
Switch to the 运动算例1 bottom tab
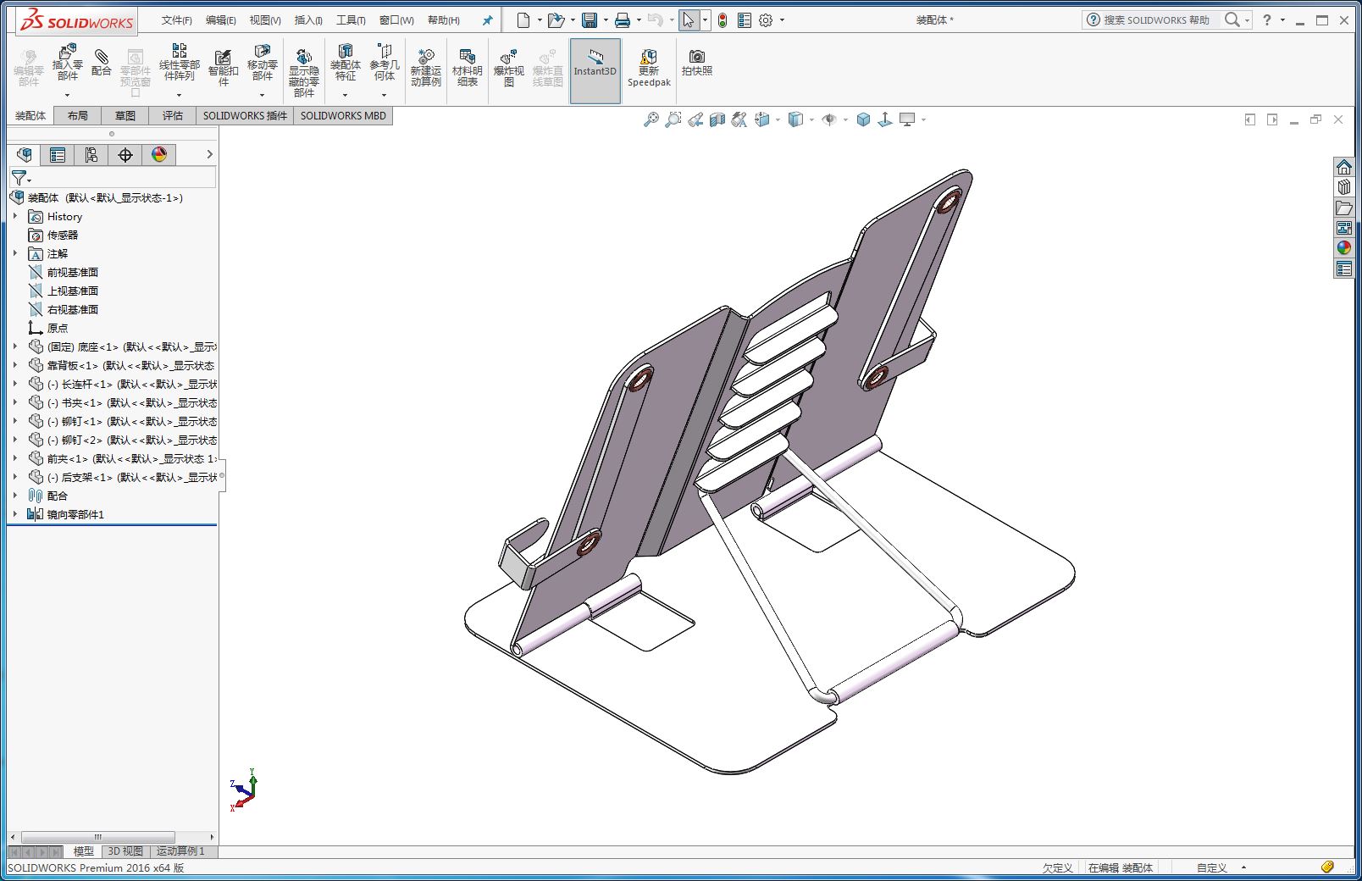tap(180, 851)
